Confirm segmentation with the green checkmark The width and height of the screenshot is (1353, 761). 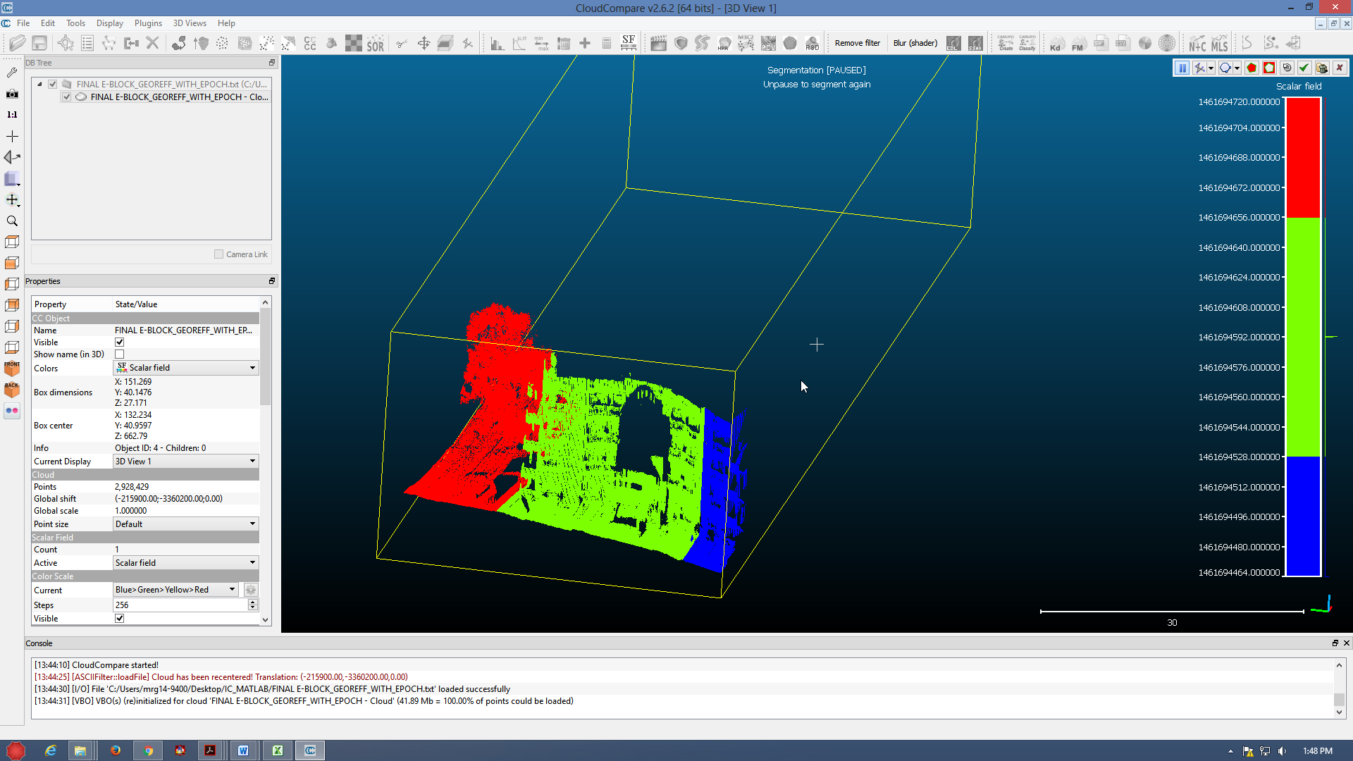(1304, 68)
